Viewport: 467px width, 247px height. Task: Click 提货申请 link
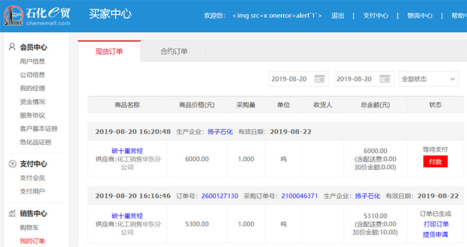coord(435,235)
